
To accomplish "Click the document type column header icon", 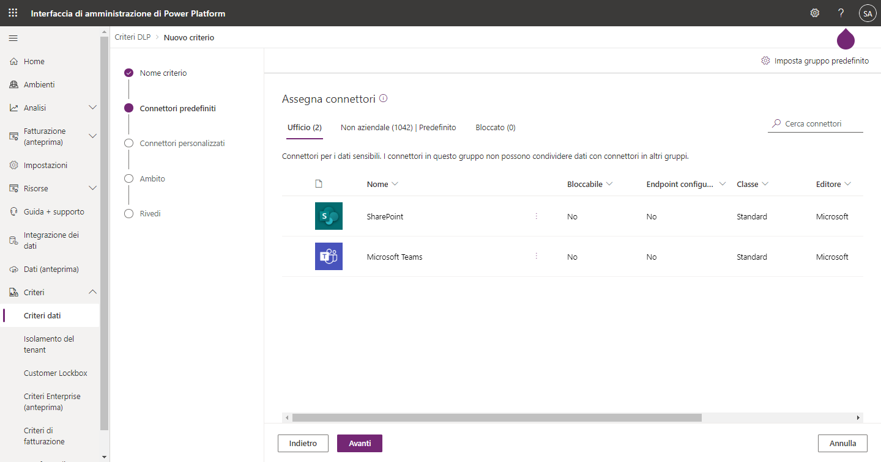I will [x=318, y=184].
